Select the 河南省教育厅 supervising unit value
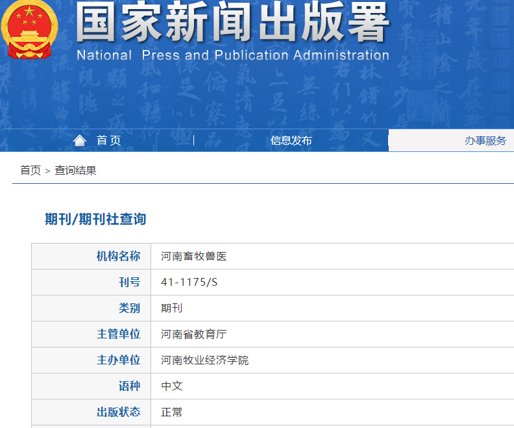The image size is (514, 428). click(194, 334)
